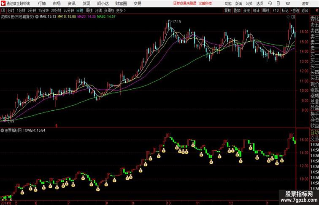Click the 6.89 low price label

(x=11, y=121)
